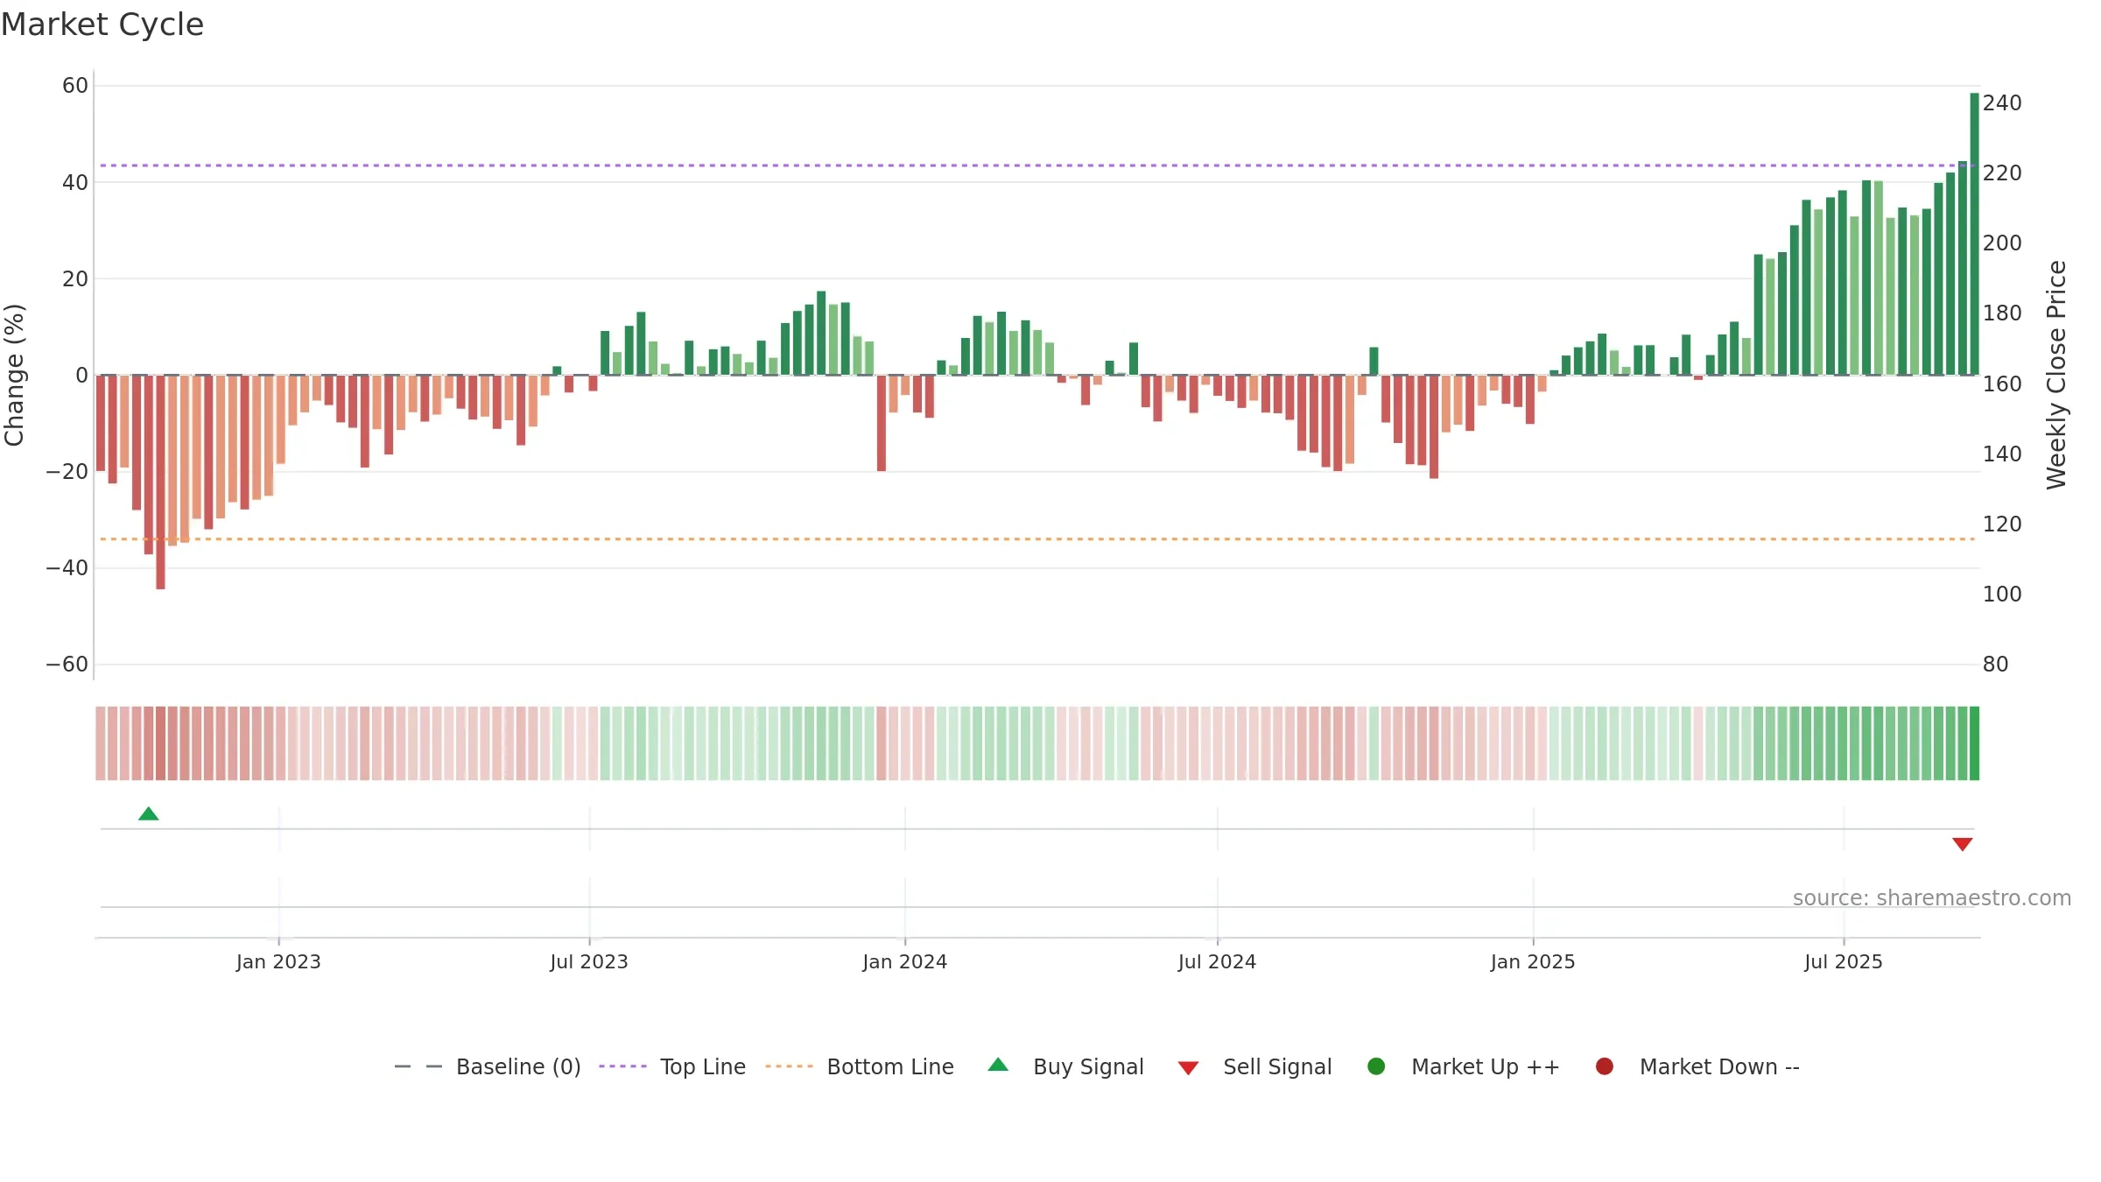2101x1182 pixels.
Task: Toggle the Baseline (0) legend entry
Action: click(488, 1067)
